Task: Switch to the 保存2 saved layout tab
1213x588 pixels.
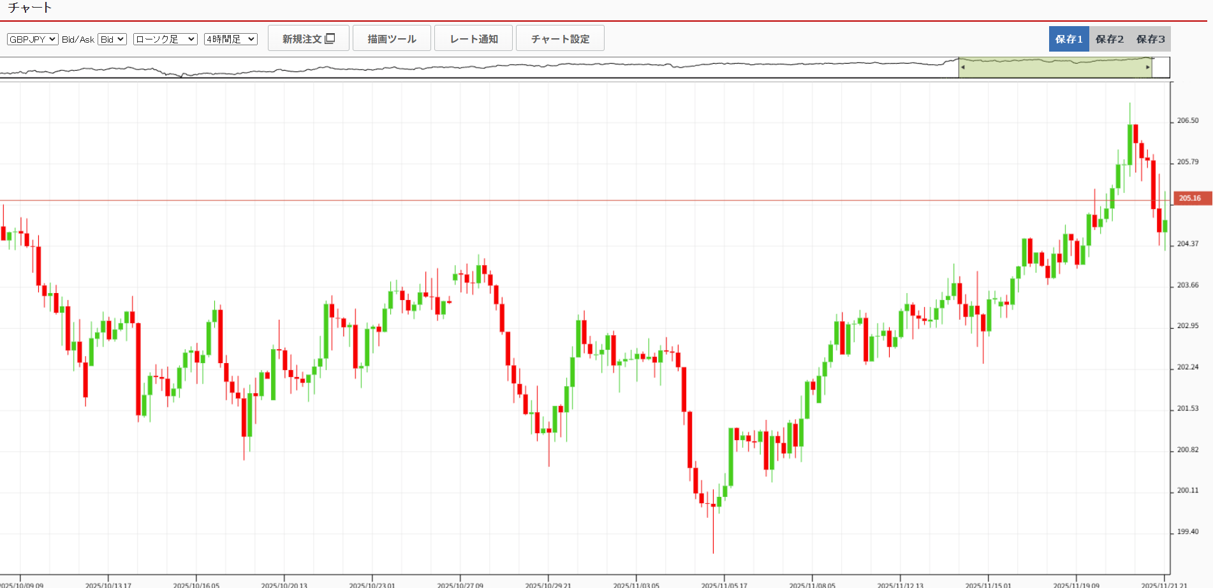Action: 1110,39
